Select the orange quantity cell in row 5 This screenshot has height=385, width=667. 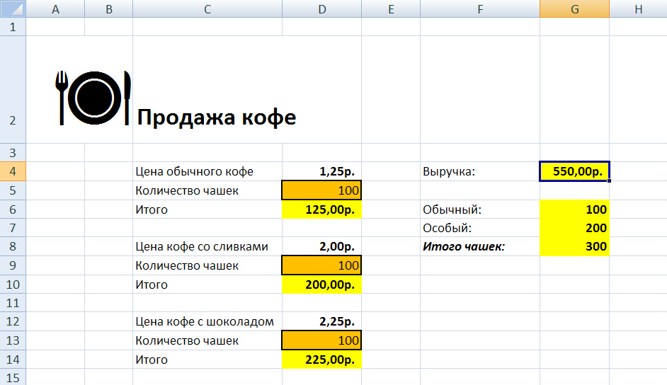click(322, 190)
